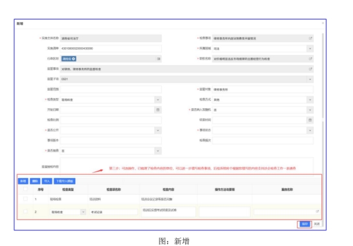
Task: Click the 操作方法与要领 text box in row 2
Action: 225,212
